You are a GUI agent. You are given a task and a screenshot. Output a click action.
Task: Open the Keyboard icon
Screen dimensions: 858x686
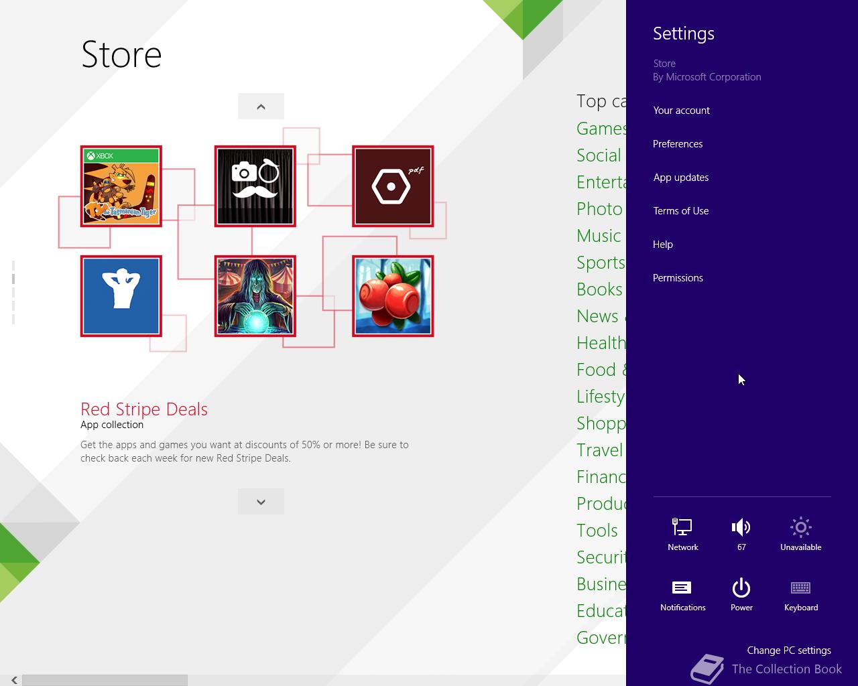tap(800, 594)
